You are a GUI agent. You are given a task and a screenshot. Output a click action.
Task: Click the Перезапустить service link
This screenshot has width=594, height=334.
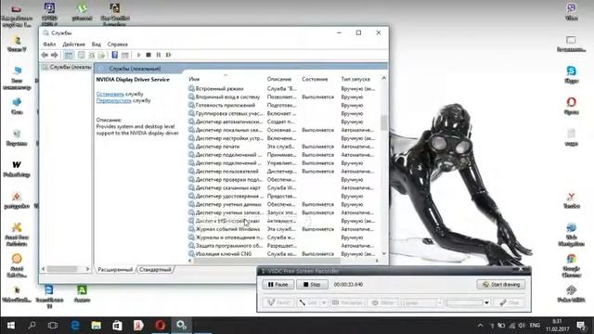(x=113, y=101)
